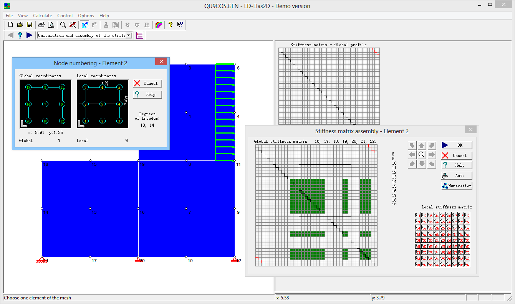Screen dimensions: 515x304
Task: Click Help in the stiffness assembly dialog
Action: tap(457, 165)
